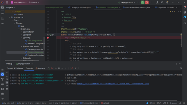Viewport: 187px width, 105px height.
Task: Jump up the stack trace in console
Action: click(x=7, y=73)
